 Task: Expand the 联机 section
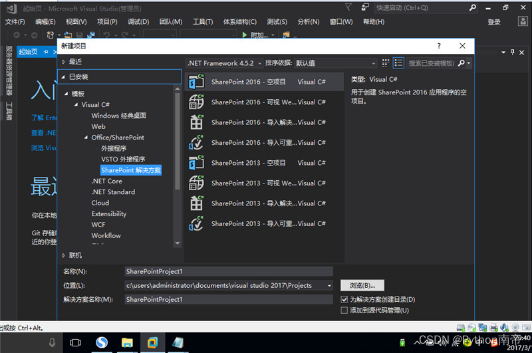point(63,255)
